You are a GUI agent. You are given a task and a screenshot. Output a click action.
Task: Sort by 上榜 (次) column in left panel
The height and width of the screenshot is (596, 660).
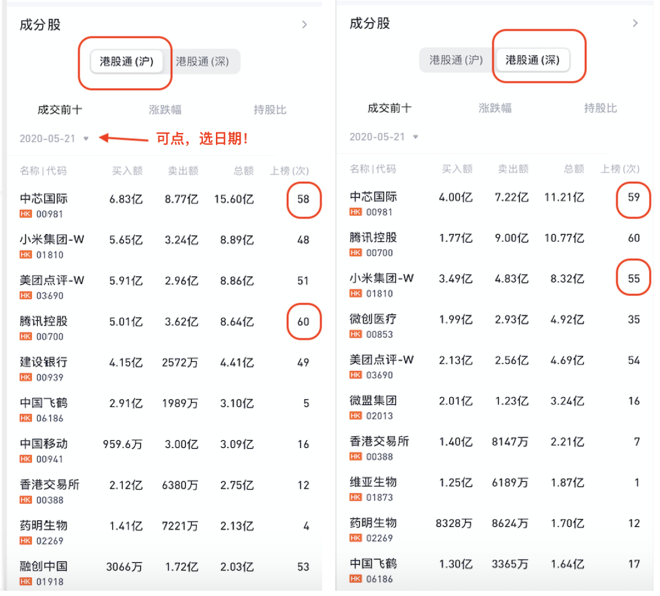coord(289,170)
